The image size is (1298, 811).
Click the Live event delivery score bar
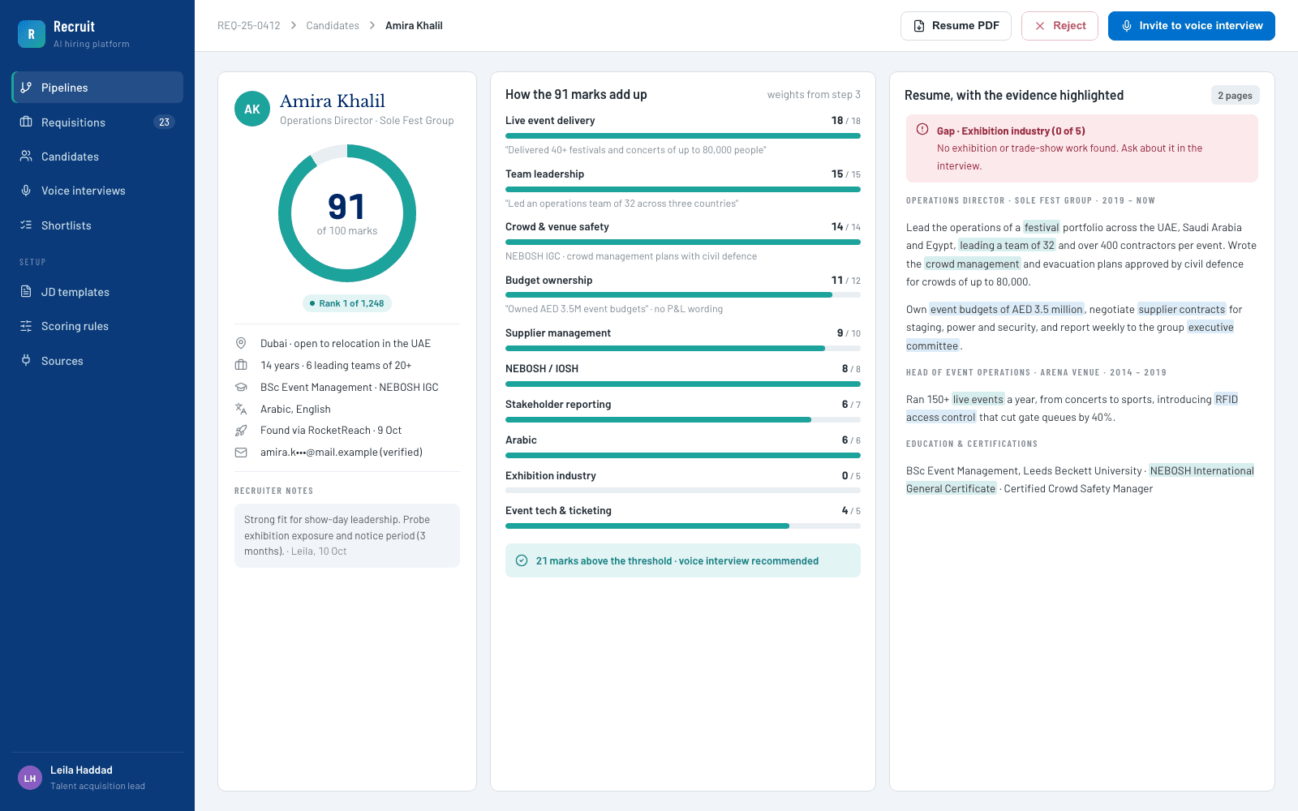(x=683, y=136)
